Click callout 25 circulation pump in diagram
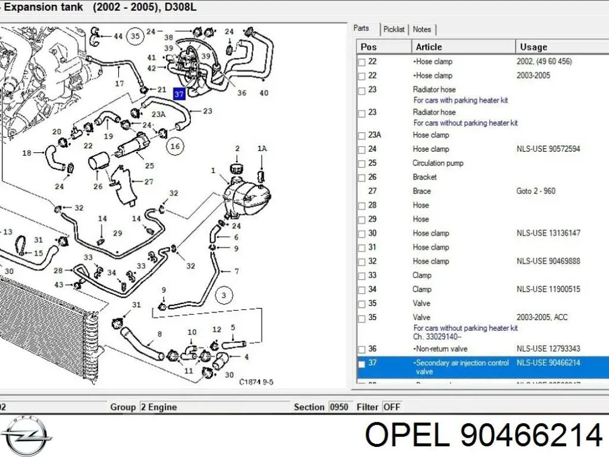 pos(149,165)
